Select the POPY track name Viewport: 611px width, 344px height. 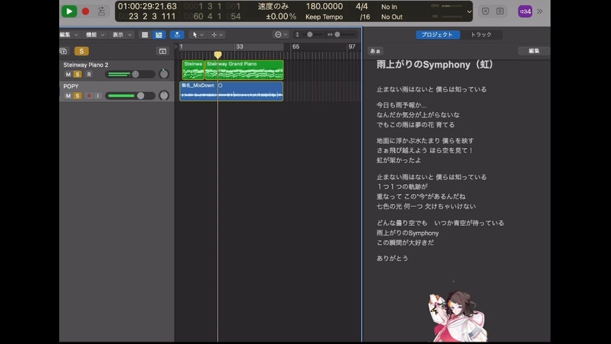click(71, 86)
